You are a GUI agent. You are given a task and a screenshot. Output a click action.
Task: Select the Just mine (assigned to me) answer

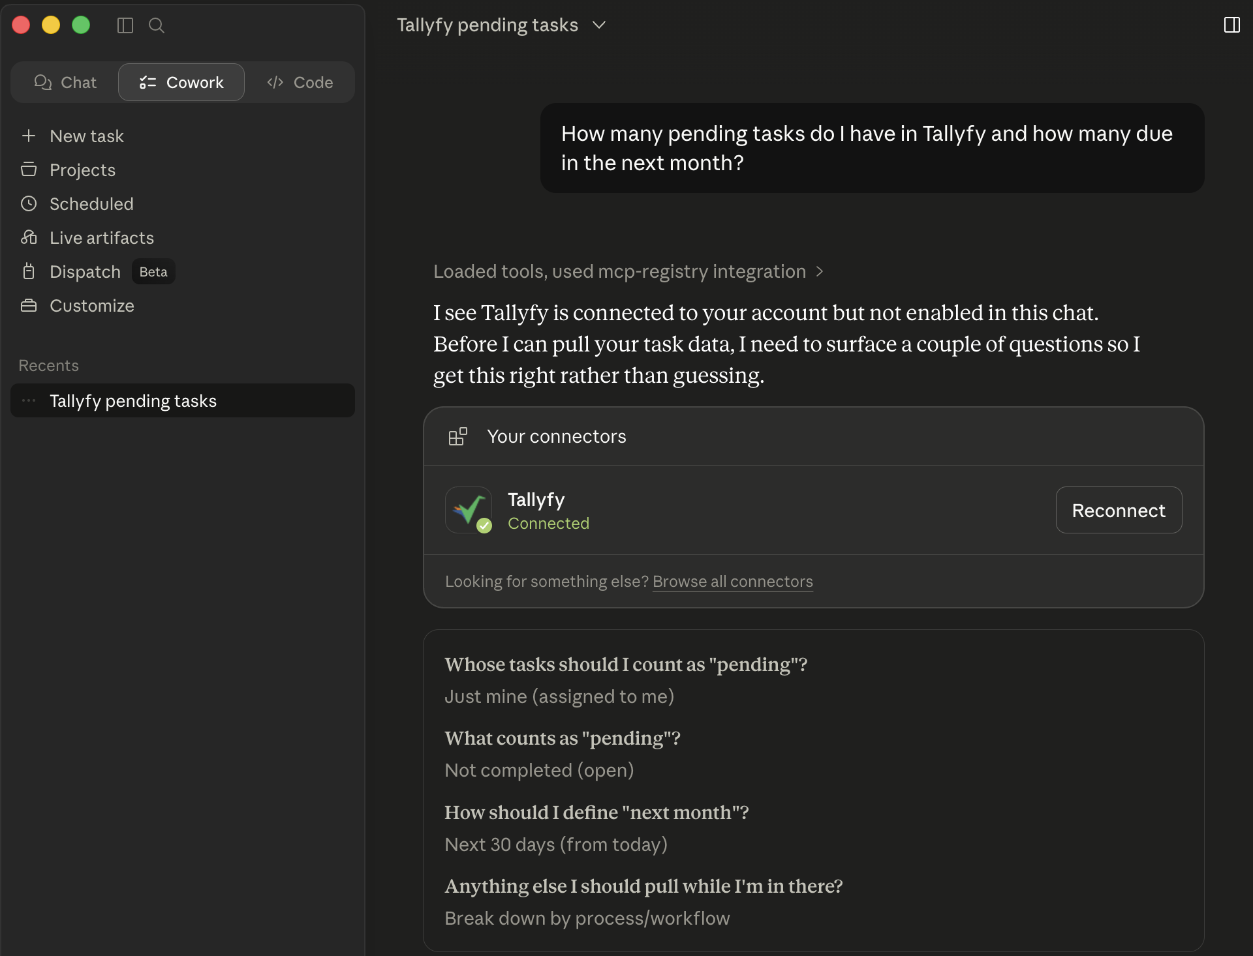559,696
